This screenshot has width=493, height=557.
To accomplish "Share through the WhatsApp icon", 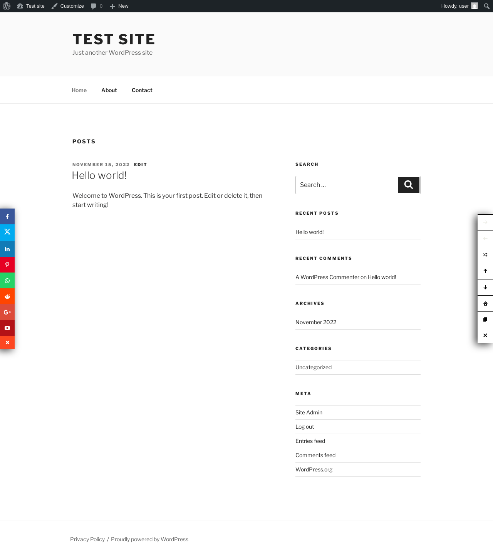I will coord(7,281).
